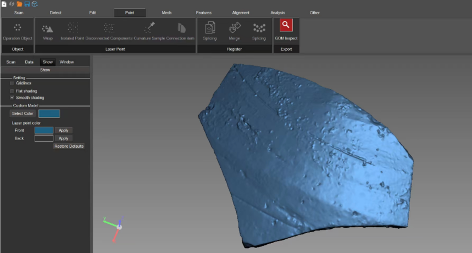Image resolution: width=472 pixels, height=253 pixels.
Task: Click the Laser Point group label
Action: (115, 49)
